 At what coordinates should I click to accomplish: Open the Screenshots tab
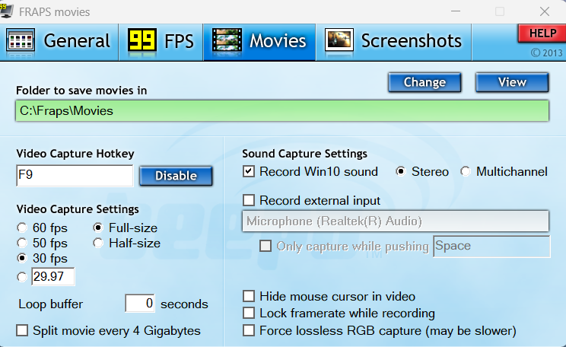[x=394, y=42]
